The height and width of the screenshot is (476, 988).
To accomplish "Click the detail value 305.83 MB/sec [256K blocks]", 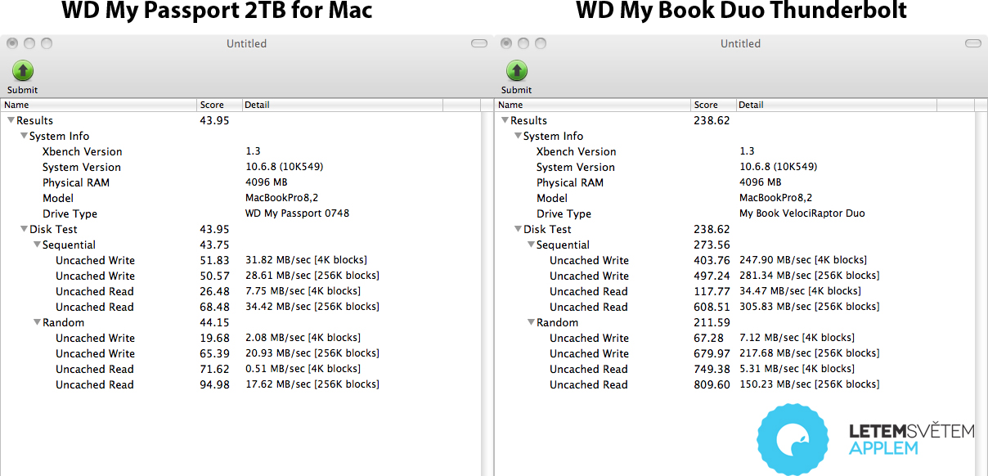I will 809,307.
